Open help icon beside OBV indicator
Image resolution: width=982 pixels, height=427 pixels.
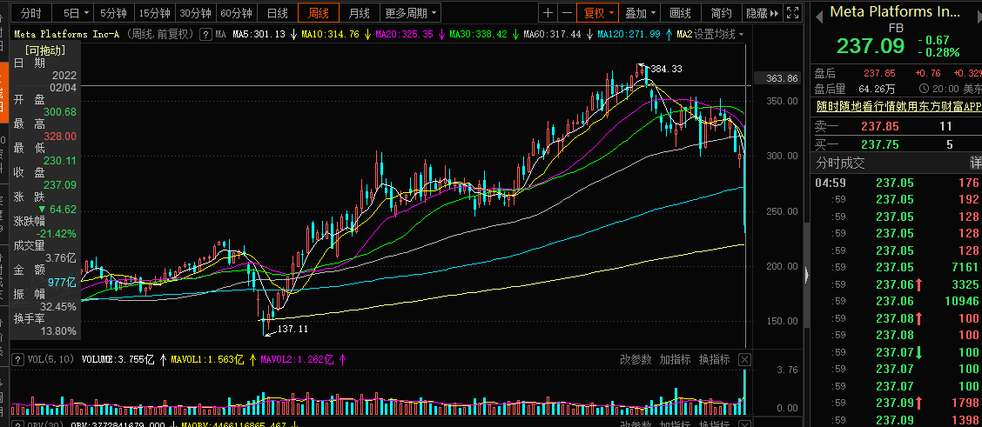point(18,424)
